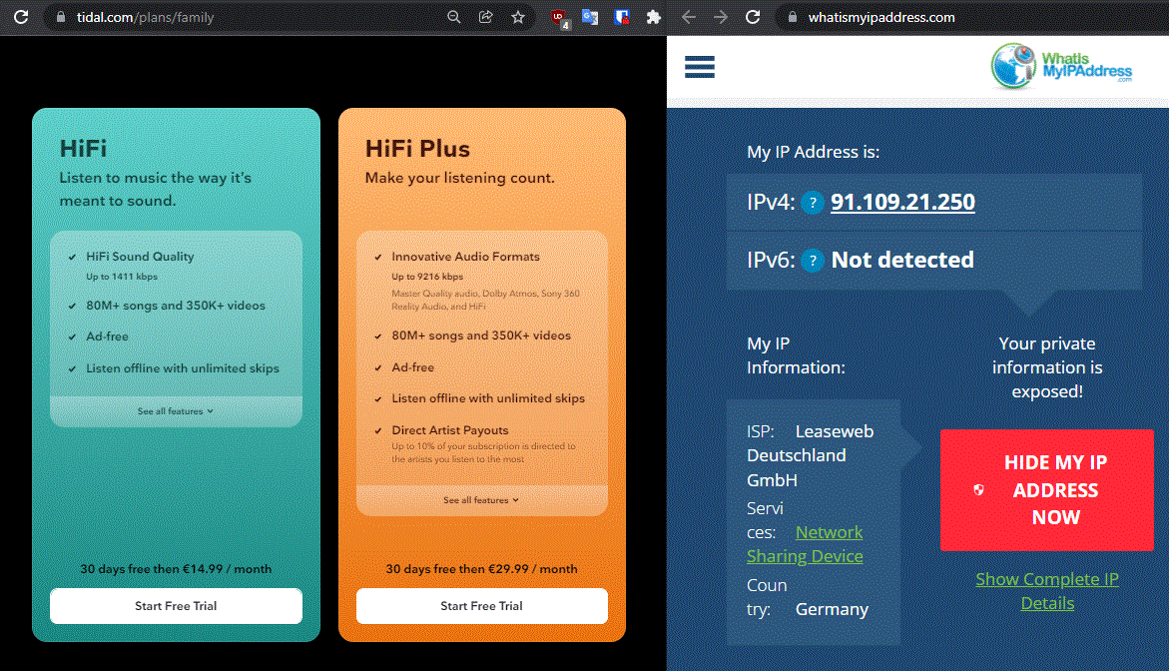Screen dimensions: 1169x671
Task: Click 'Ad-free' in the HiFi Plus card
Action: (413, 367)
